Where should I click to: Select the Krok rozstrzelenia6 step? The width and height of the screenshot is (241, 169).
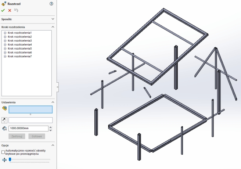[20, 53]
